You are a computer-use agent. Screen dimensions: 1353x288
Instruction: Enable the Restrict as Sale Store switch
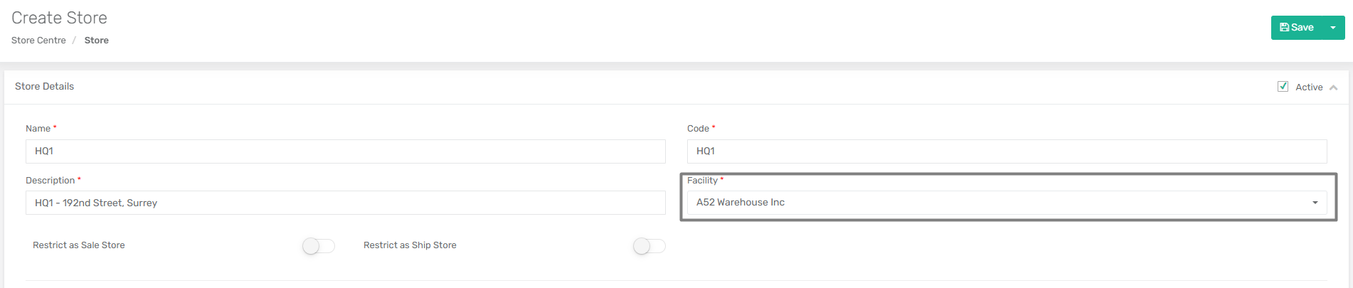(x=319, y=246)
